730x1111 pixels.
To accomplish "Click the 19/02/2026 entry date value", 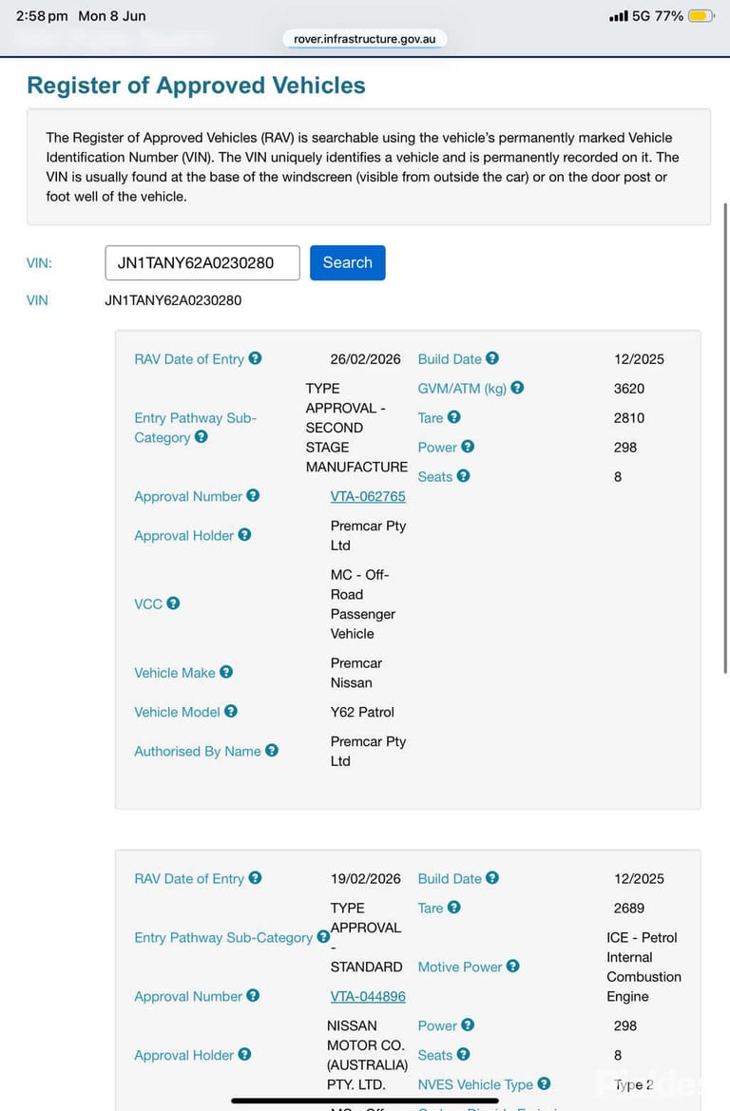I will (x=366, y=878).
